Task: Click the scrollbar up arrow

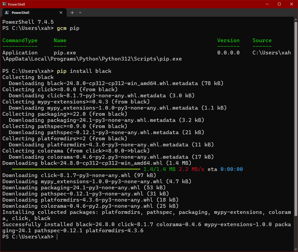Action: (296, 19)
